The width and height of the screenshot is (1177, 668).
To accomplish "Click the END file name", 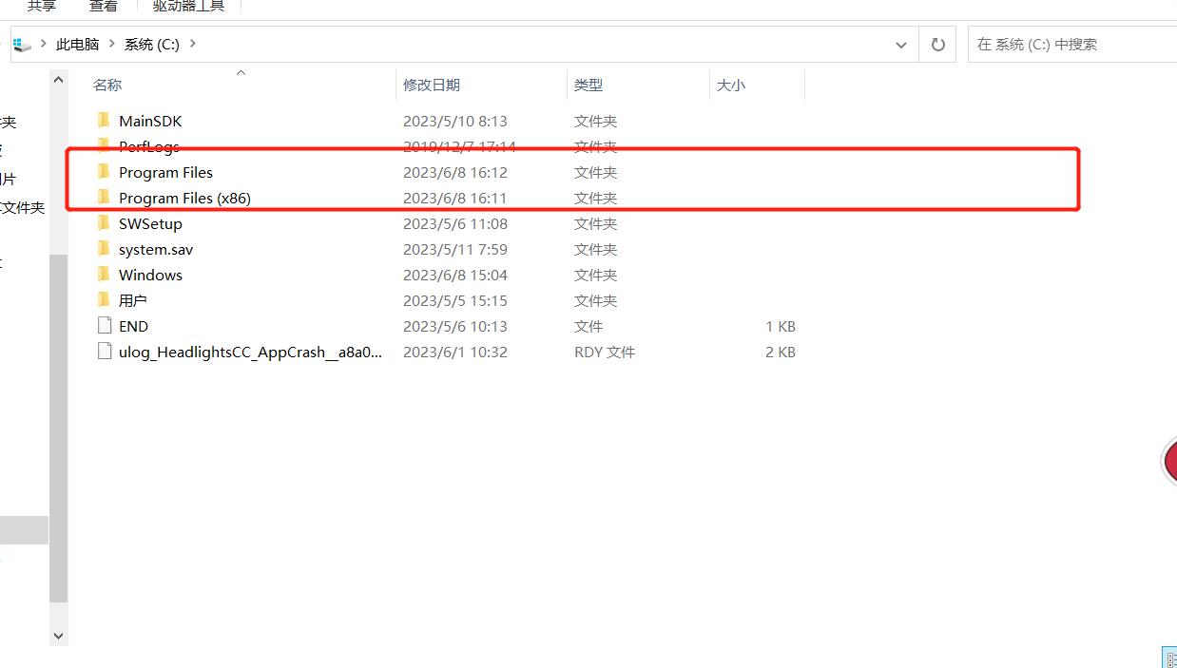I will click(x=133, y=327).
